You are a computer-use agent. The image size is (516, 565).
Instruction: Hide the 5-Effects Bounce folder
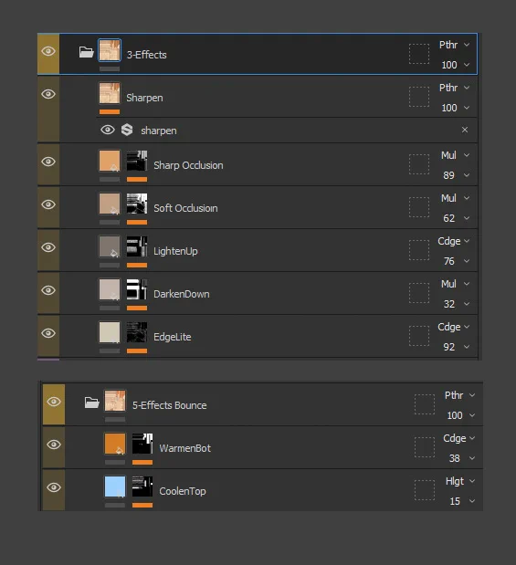click(54, 402)
